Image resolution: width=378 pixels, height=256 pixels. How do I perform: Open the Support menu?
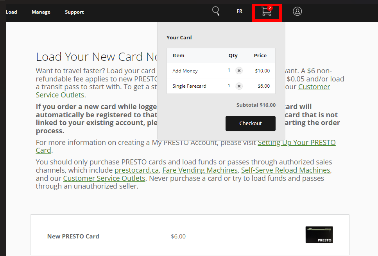(x=74, y=12)
